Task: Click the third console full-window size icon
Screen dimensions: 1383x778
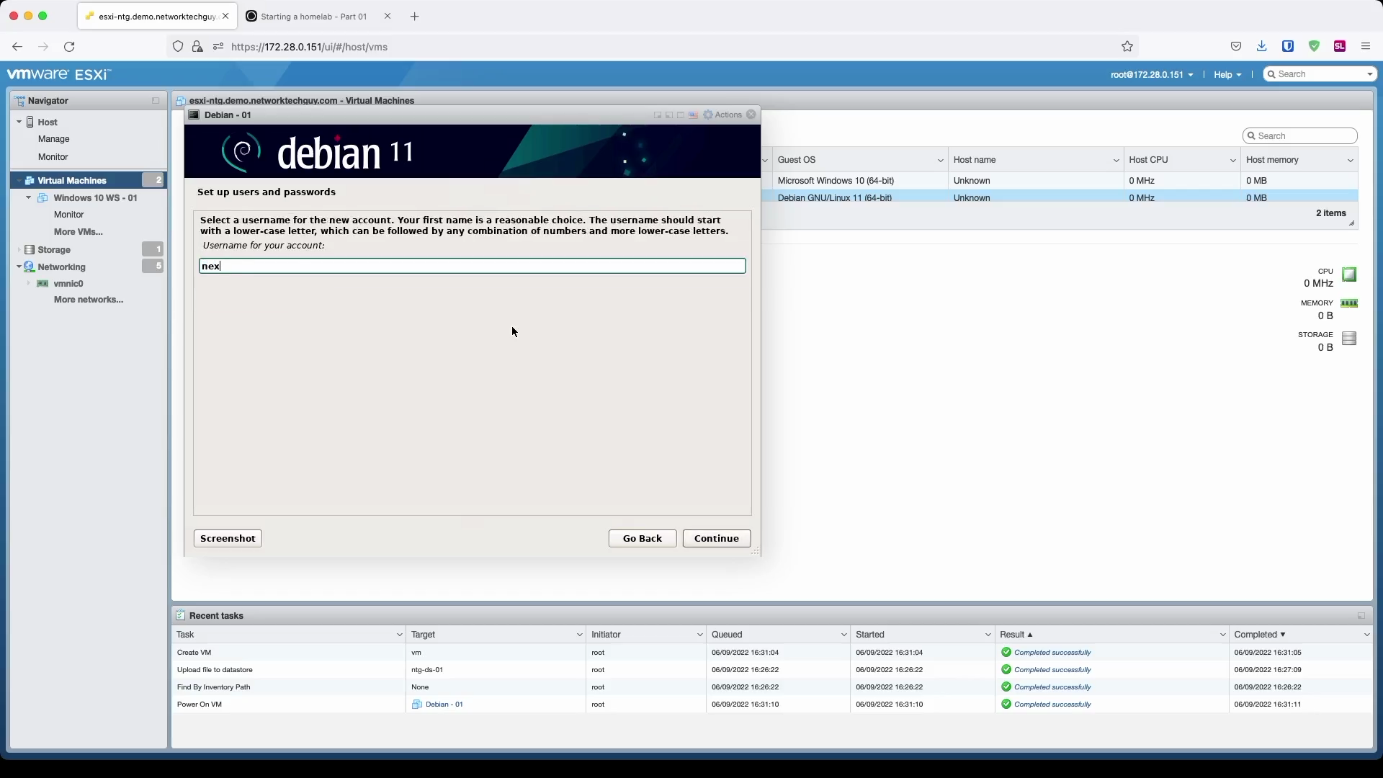Action: coord(681,115)
